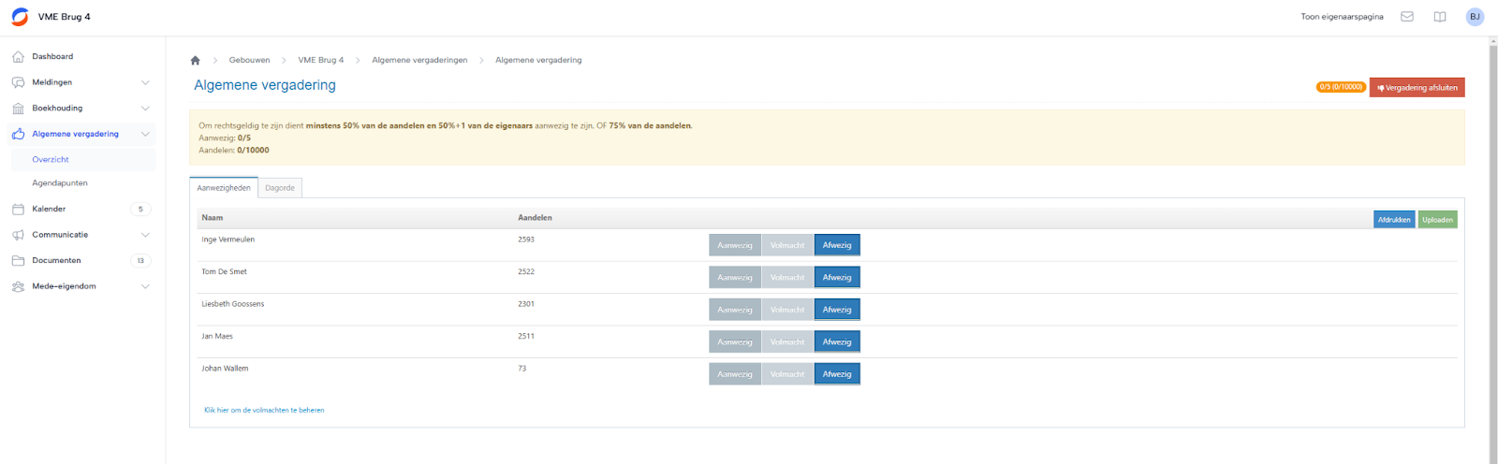Click the volmachten beheren link

(x=264, y=410)
